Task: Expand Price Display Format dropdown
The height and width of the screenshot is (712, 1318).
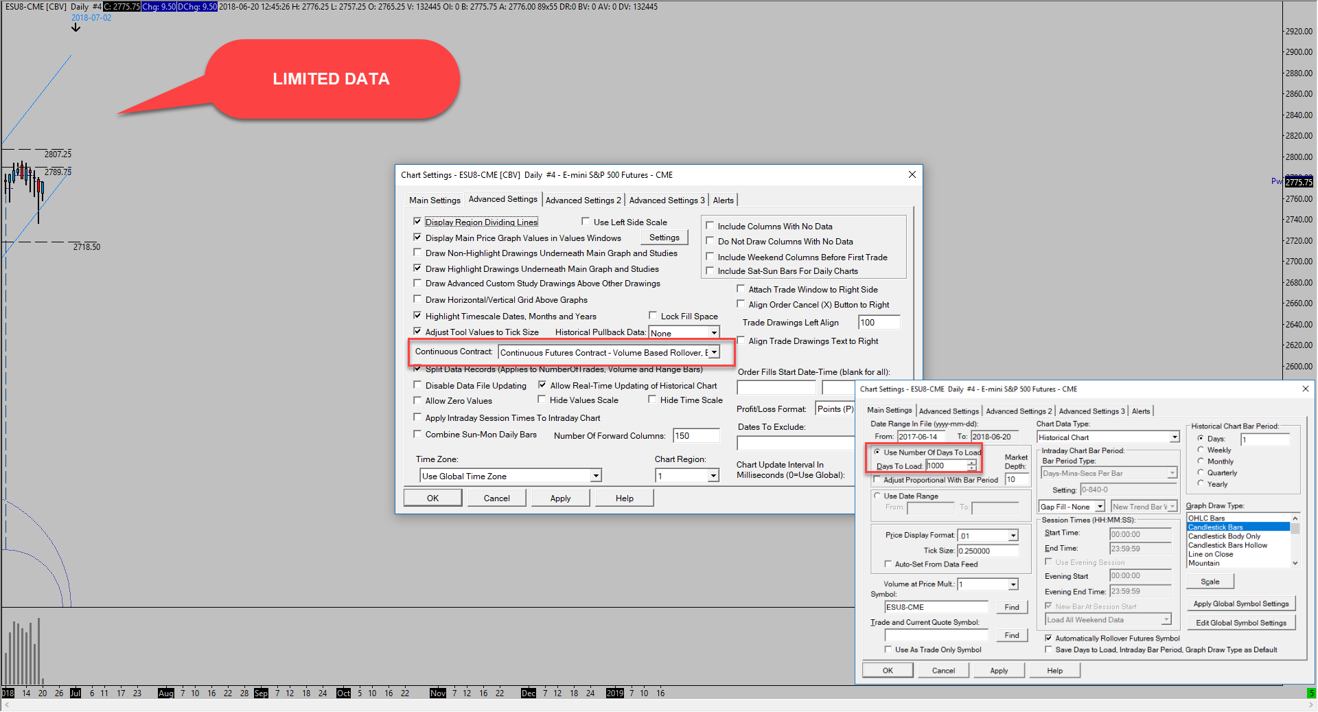Action: 1013,536
